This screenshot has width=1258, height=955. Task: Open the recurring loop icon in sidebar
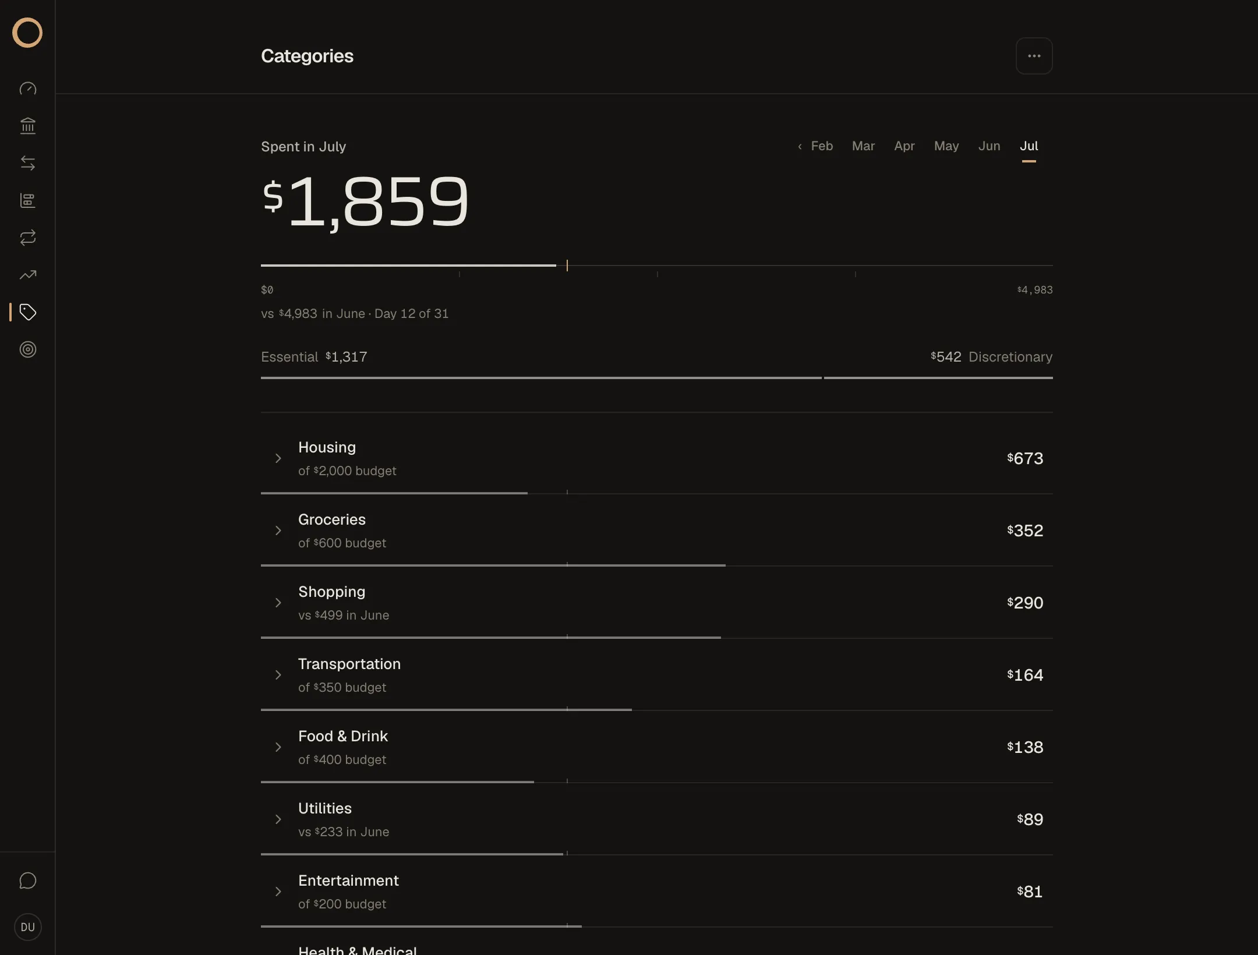click(28, 238)
